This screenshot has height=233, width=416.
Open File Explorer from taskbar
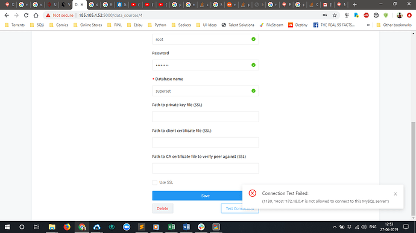pos(52,227)
